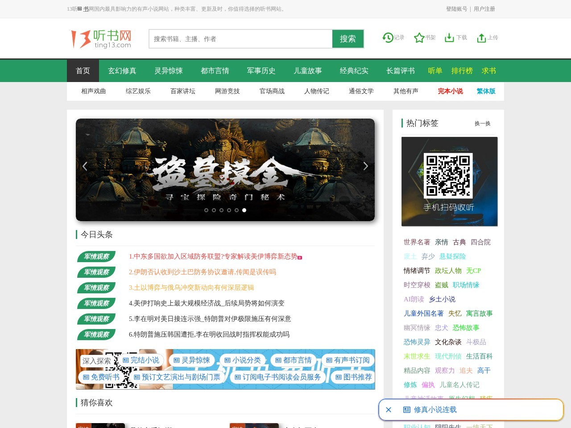Screen dimensions: 571x428
Task: Select the first carousel dot indicator
Action: tap(206, 210)
